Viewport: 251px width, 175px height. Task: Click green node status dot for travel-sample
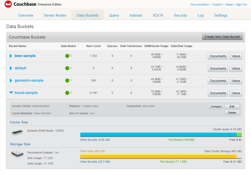[x=67, y=93]
